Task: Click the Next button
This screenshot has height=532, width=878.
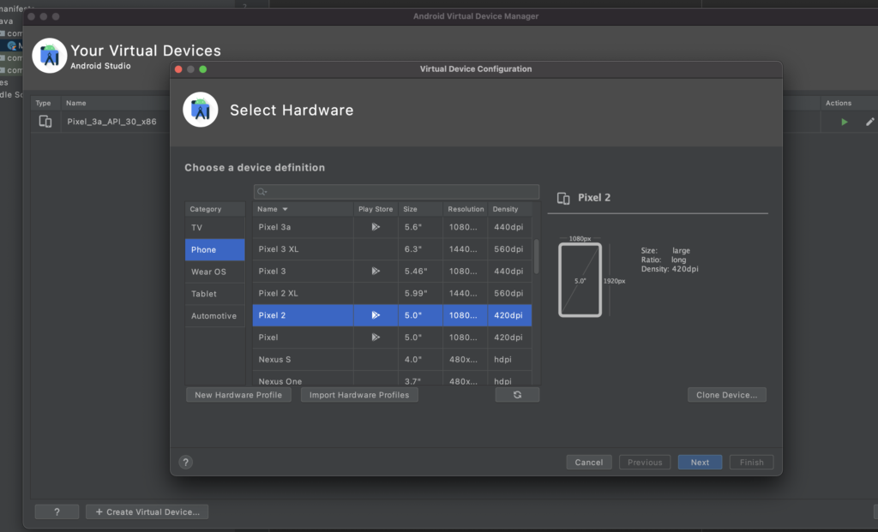Action: coord(700,462)
